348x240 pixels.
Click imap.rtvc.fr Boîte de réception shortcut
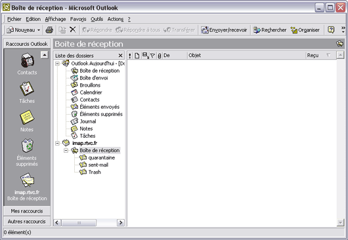(27, 187)
